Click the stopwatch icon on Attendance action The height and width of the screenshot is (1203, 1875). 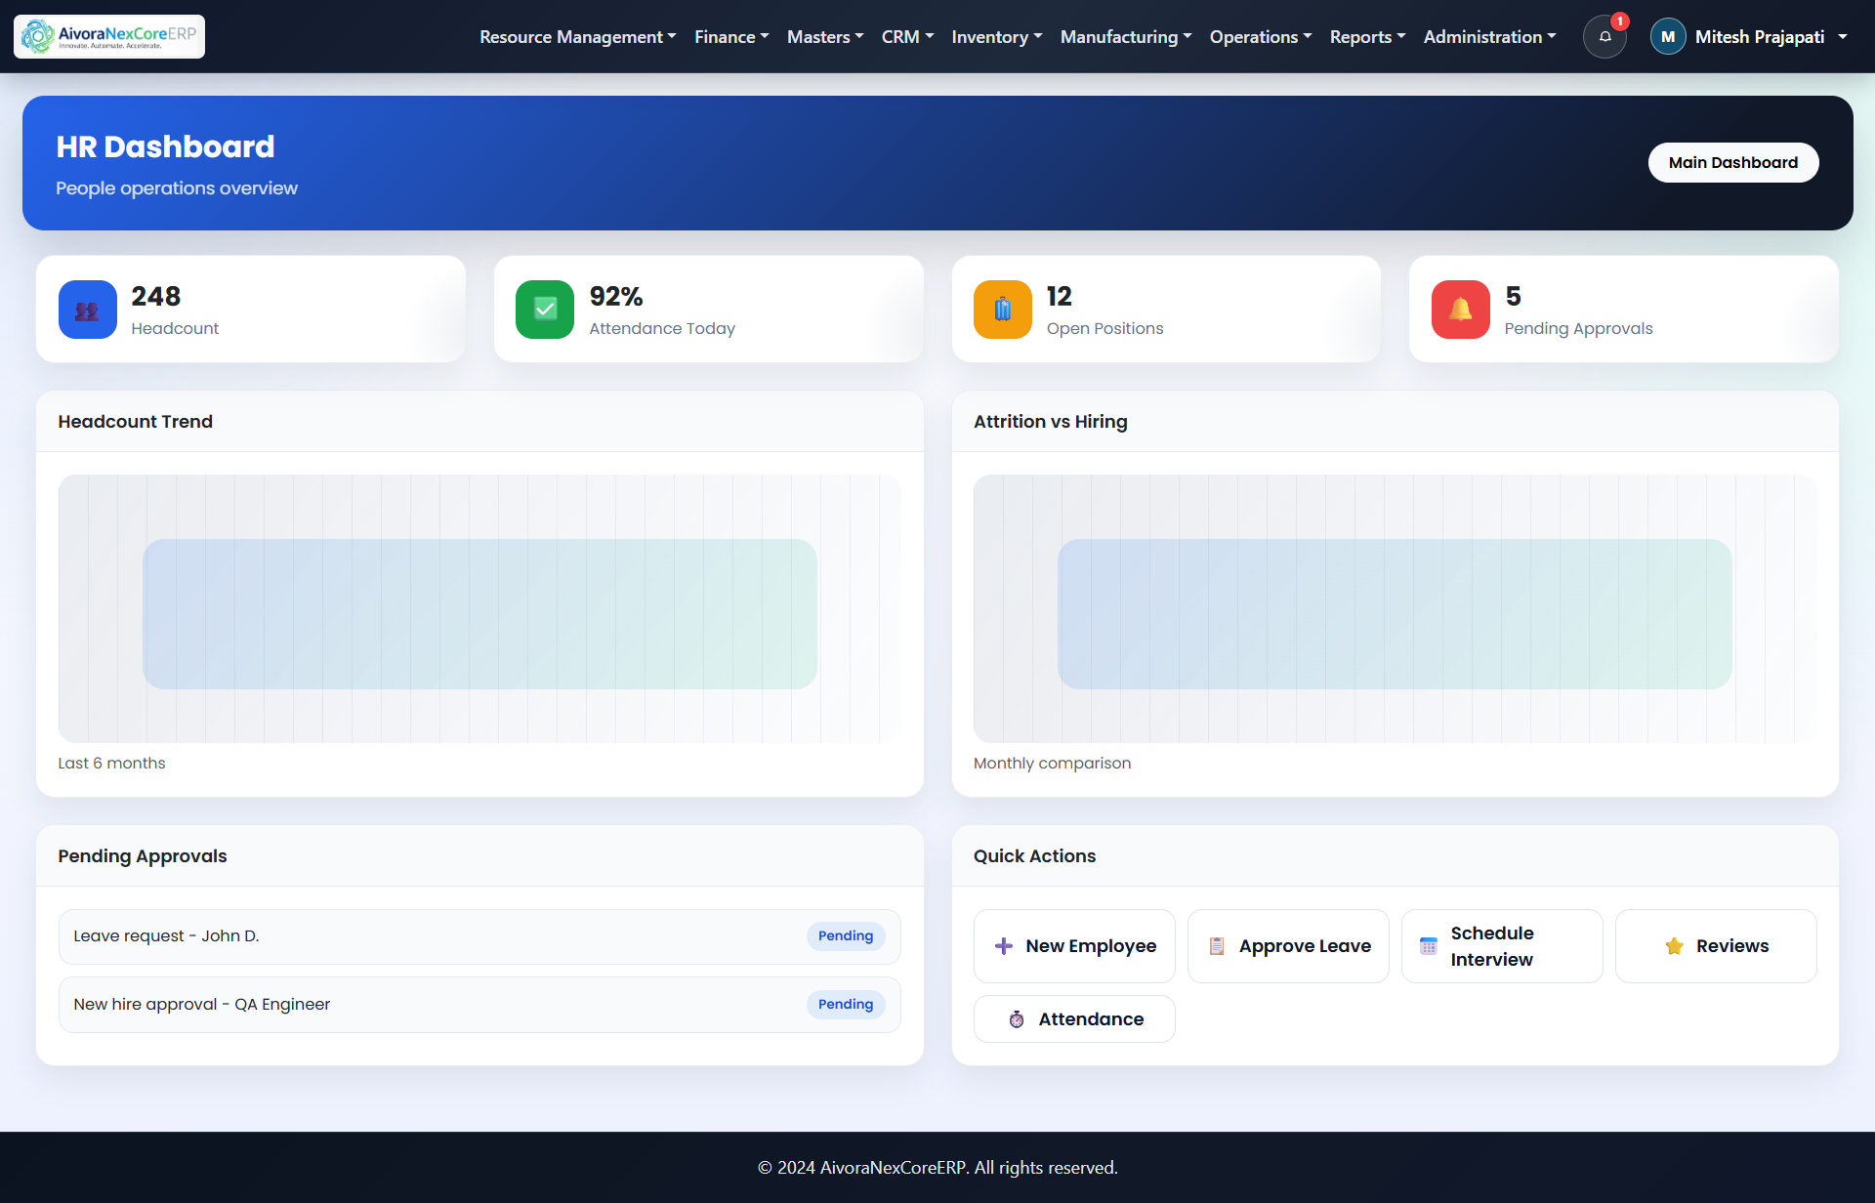[1017, 1018]
